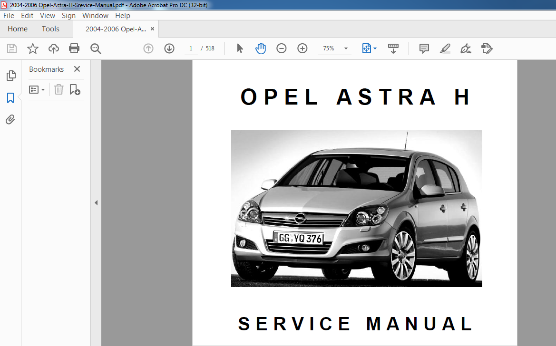The height and width of the screenshot is (346, 556).
Task: Go to previous page arrow
Action: click(x=148, y=48)
